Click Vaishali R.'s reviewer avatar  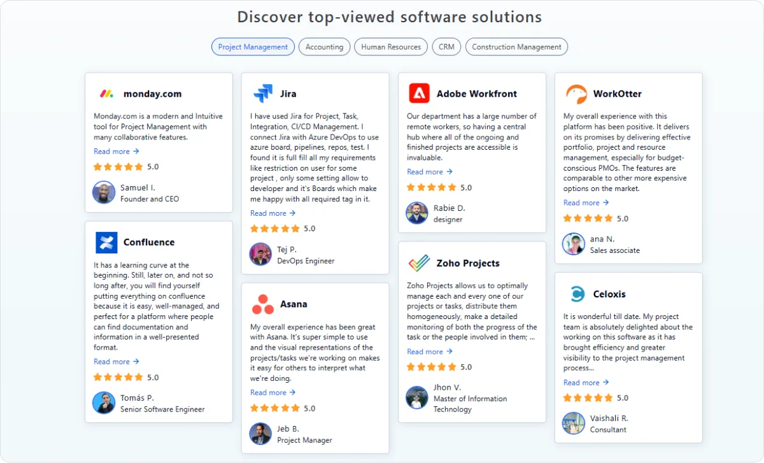(574, 424)
